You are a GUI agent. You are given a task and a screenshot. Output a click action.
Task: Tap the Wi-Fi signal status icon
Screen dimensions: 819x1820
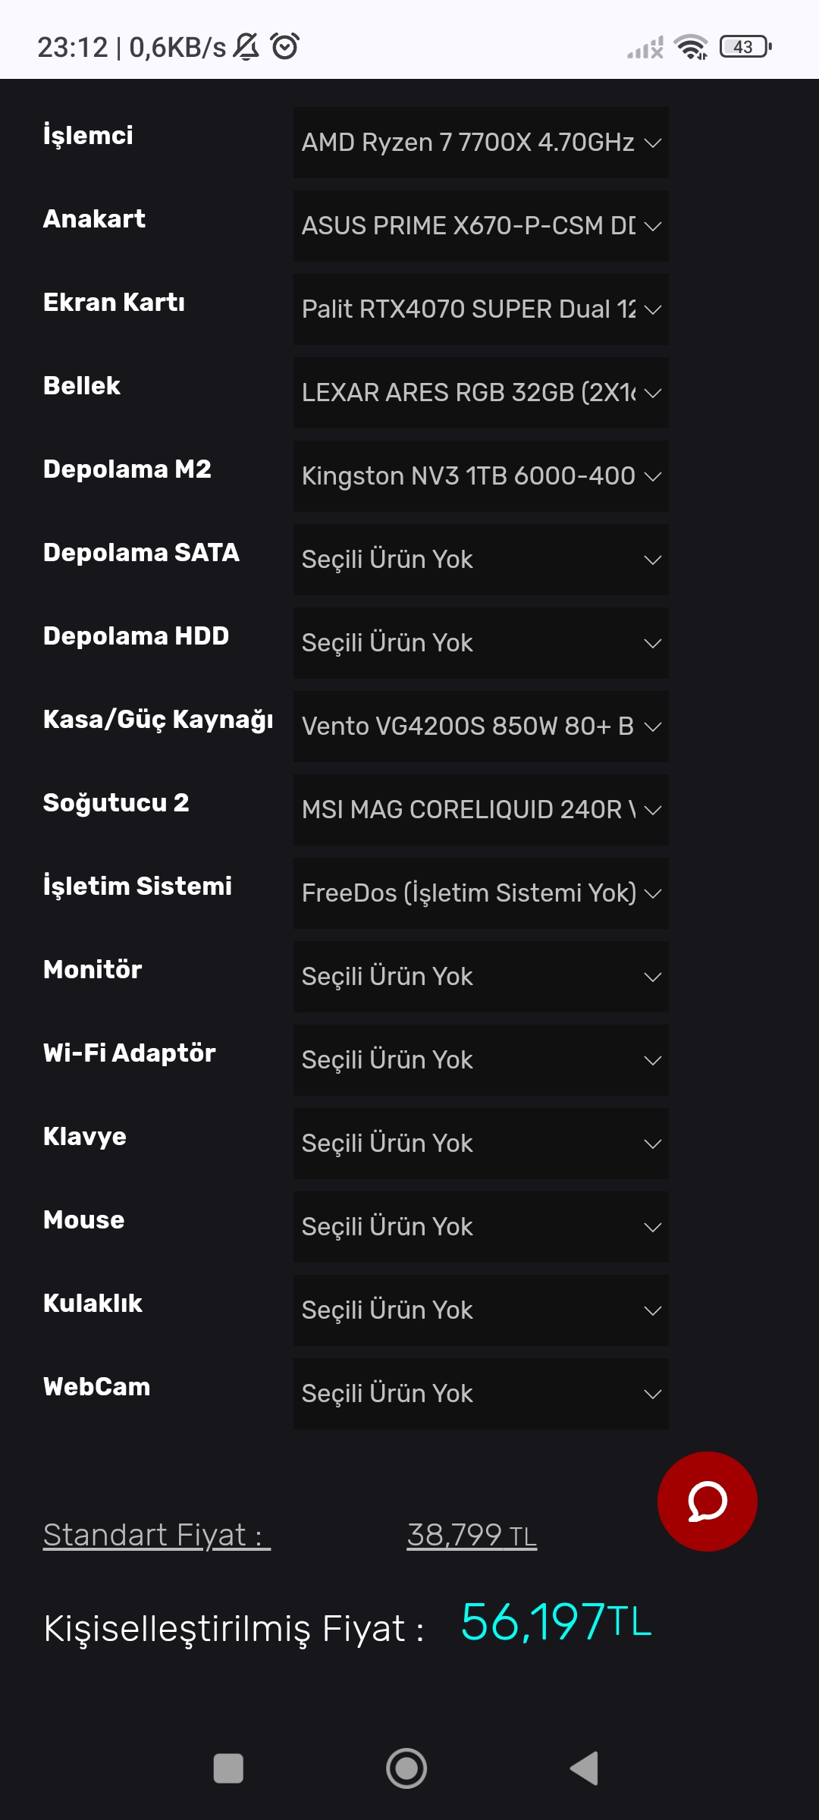click(691, 47)
